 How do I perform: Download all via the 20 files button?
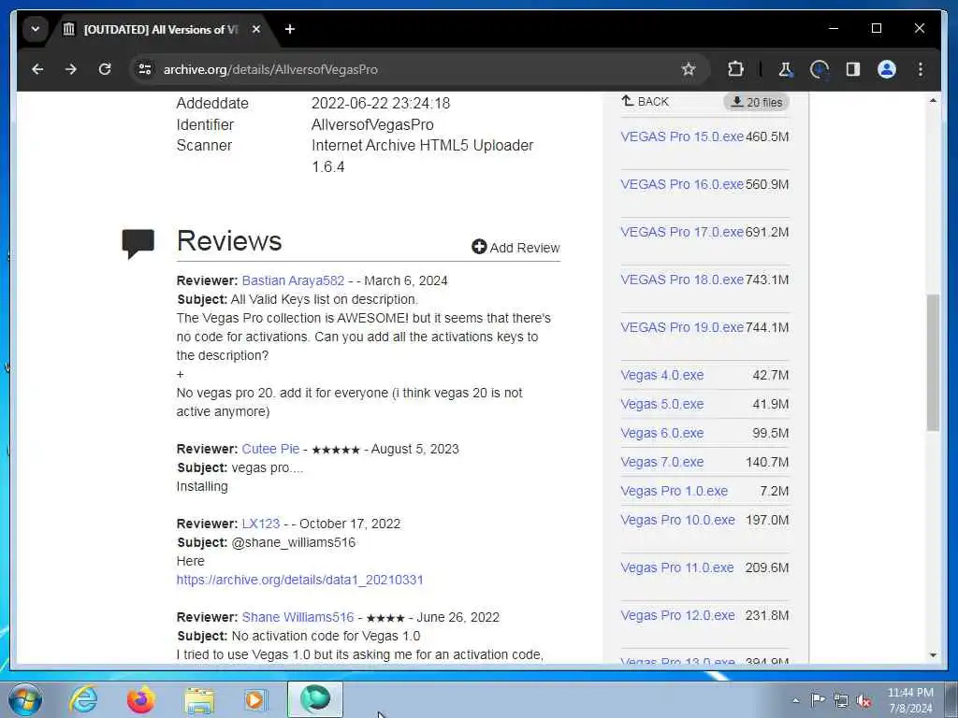coord(756,102)
